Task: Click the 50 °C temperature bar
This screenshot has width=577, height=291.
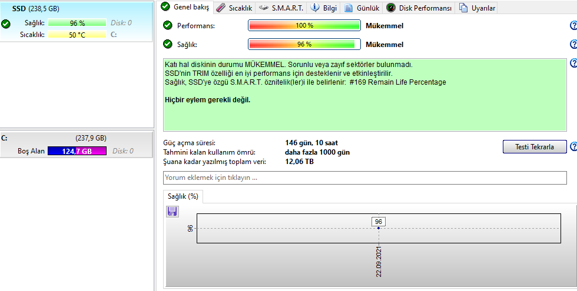Action: pos(77,35)
